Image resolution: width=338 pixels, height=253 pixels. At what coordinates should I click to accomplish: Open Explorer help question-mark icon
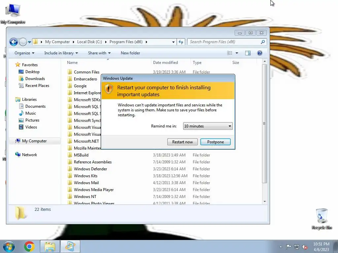tap(260, 53)
